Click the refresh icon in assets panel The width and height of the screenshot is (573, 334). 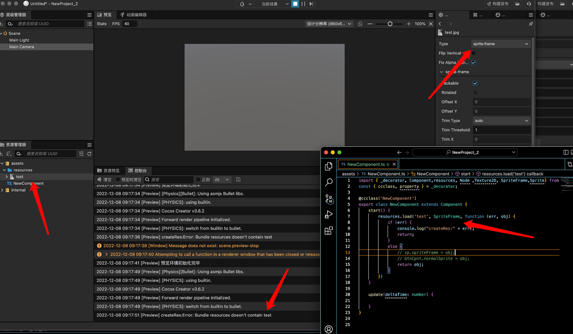coord(89,154)
